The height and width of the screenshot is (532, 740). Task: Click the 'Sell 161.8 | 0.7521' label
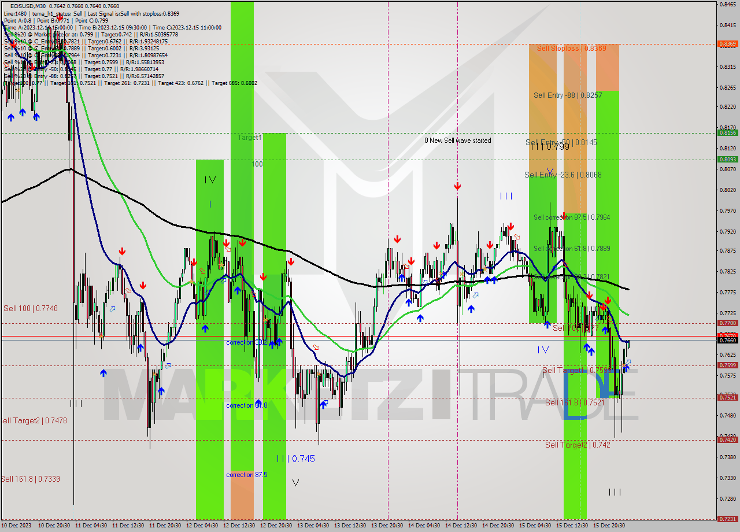574,402
